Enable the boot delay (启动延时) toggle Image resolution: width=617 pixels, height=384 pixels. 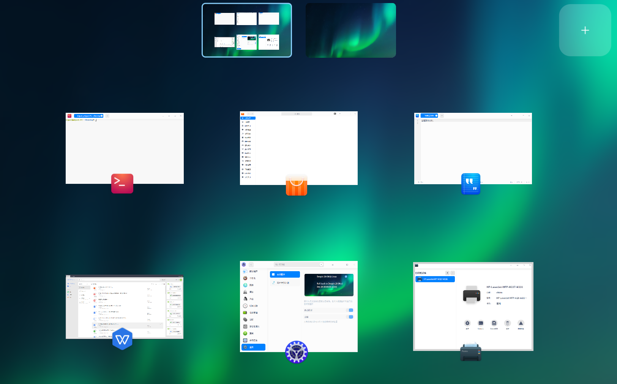pyautogui.click(x=350, y=310)
